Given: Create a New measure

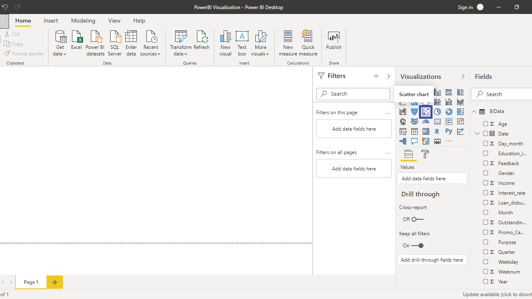Looking at the screenshot, I should [x=288, y=43].
